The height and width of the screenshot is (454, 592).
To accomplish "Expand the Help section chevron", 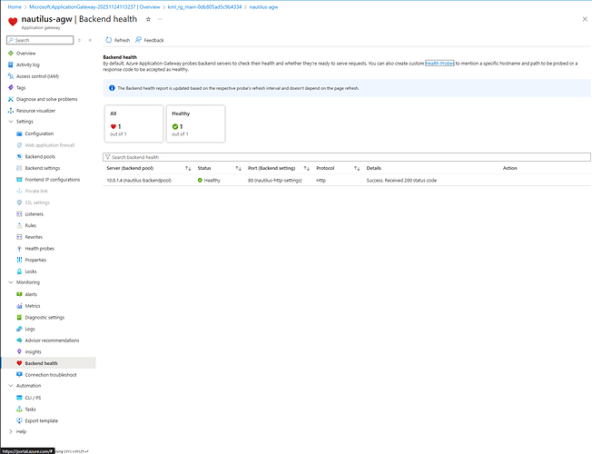I will 11,431.
